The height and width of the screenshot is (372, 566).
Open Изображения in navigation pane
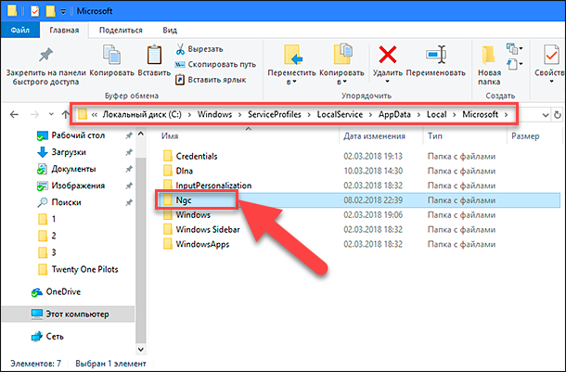point(71,186)
